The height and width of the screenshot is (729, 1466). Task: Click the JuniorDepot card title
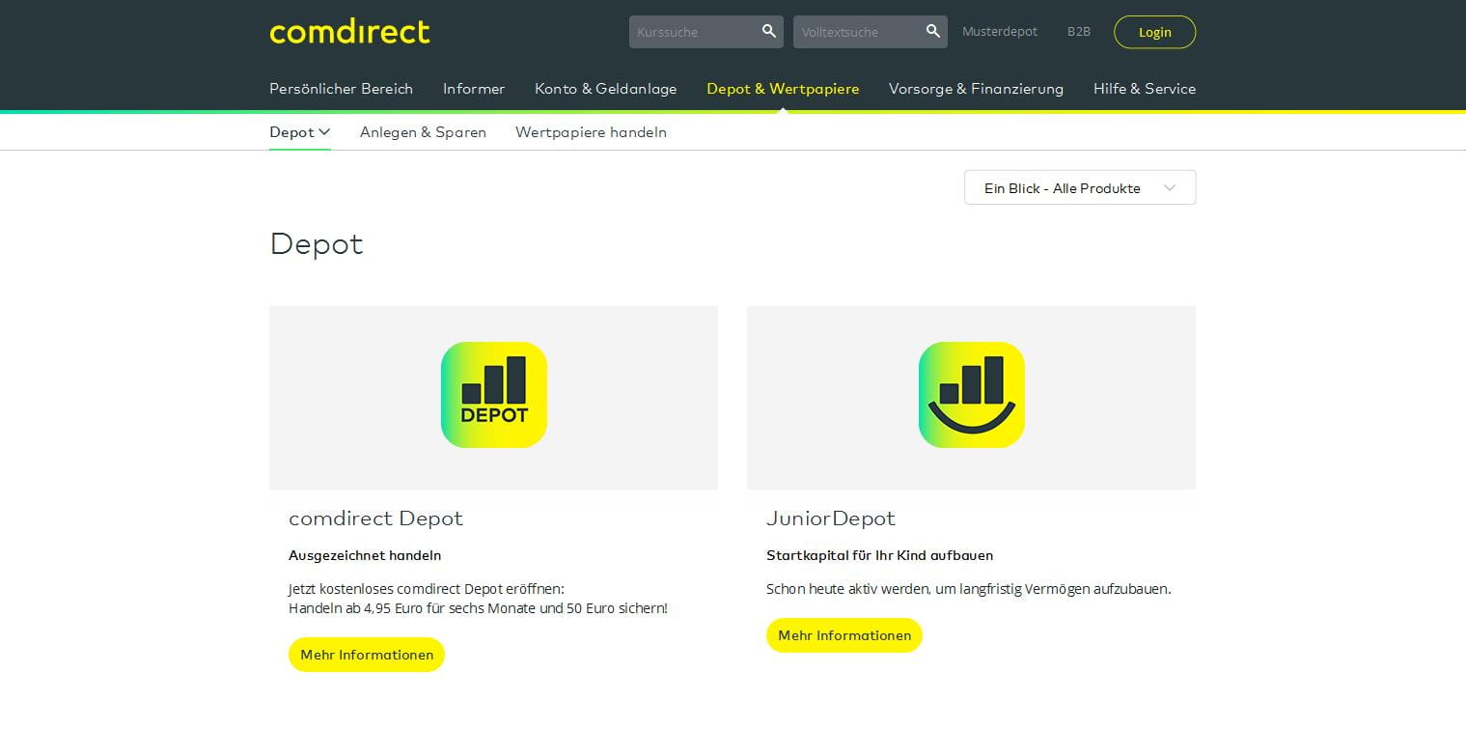coord(831,519)
